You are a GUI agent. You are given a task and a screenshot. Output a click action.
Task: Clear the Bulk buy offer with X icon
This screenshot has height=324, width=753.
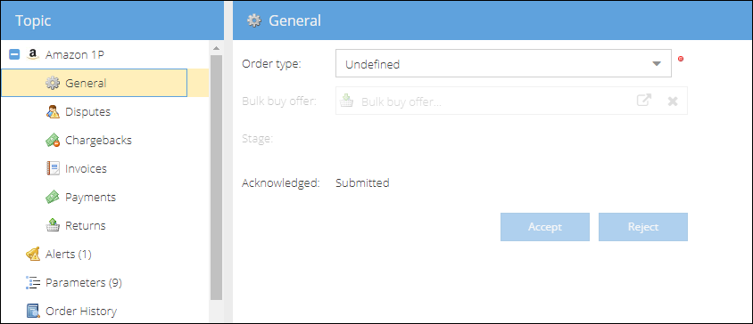673,101
